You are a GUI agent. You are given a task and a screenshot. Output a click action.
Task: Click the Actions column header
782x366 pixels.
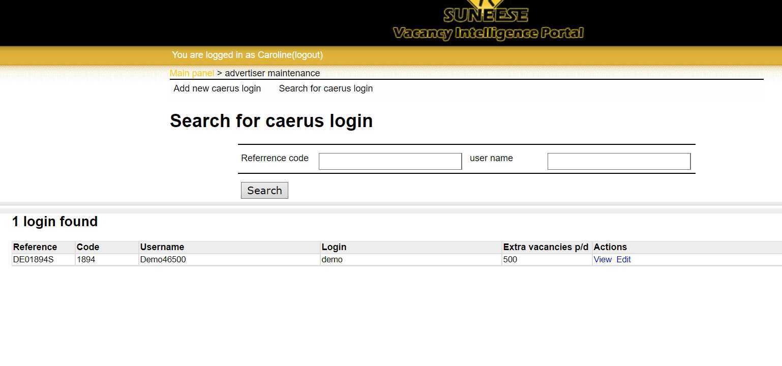610,247
